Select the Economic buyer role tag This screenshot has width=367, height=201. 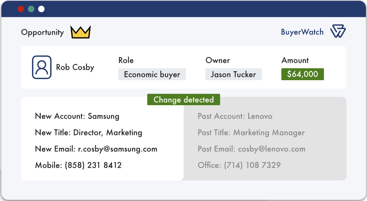coord(152,74)
